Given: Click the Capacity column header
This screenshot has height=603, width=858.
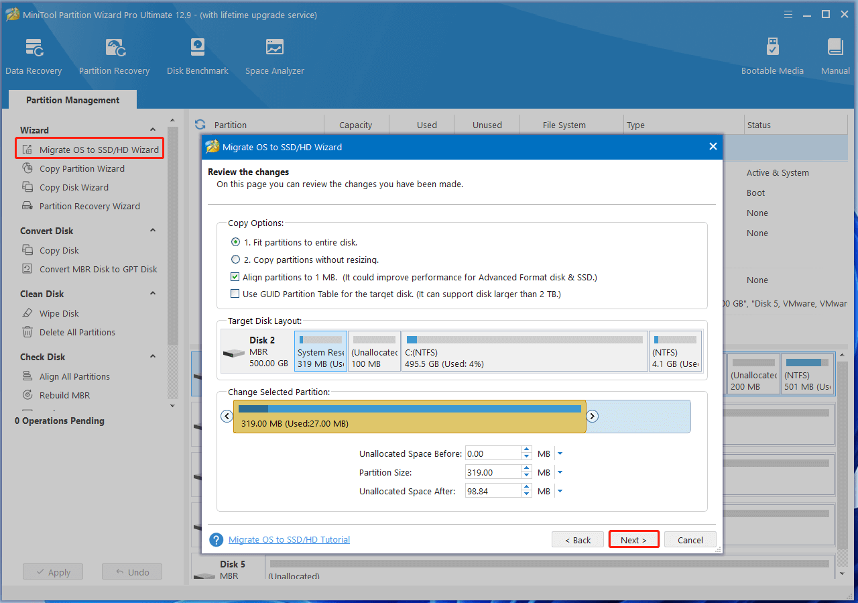Looking at the screenshot, I should (x=356, y=125).
